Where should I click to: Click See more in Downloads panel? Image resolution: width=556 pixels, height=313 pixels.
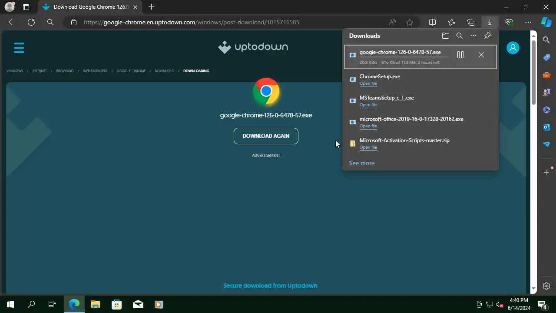click(x=361, y=163)
